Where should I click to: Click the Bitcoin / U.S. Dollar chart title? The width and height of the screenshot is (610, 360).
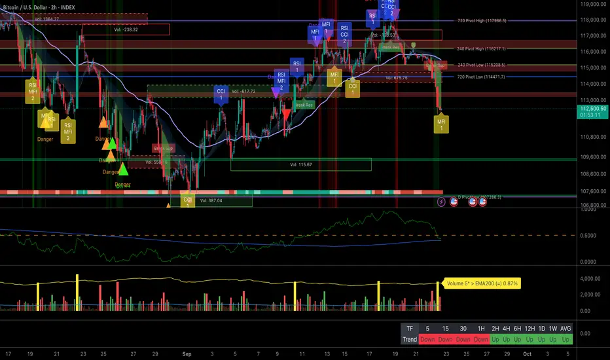click(39, 7)
